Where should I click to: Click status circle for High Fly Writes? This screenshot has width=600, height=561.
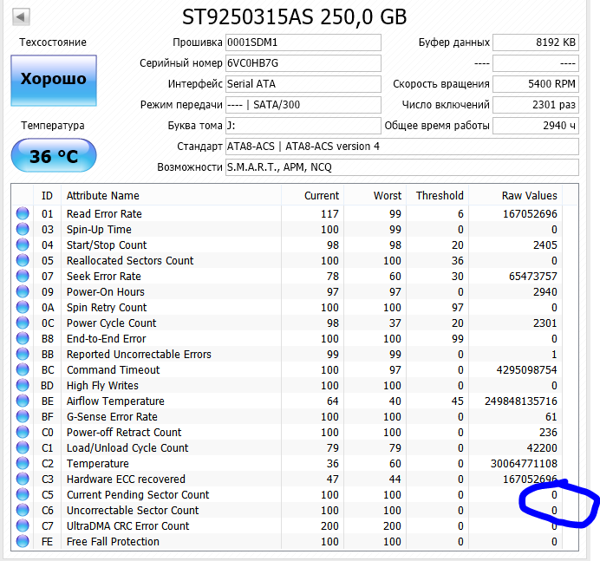click(x=23, y=385)
